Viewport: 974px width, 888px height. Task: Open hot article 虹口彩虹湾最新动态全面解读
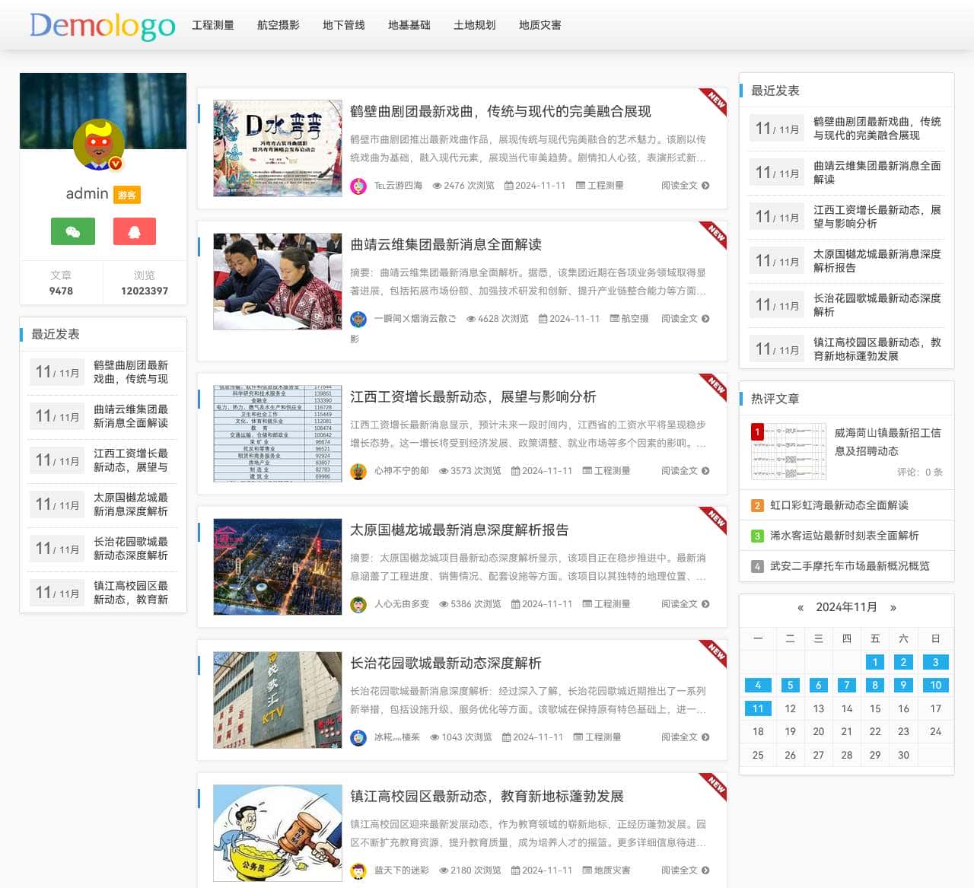[839, 505]
